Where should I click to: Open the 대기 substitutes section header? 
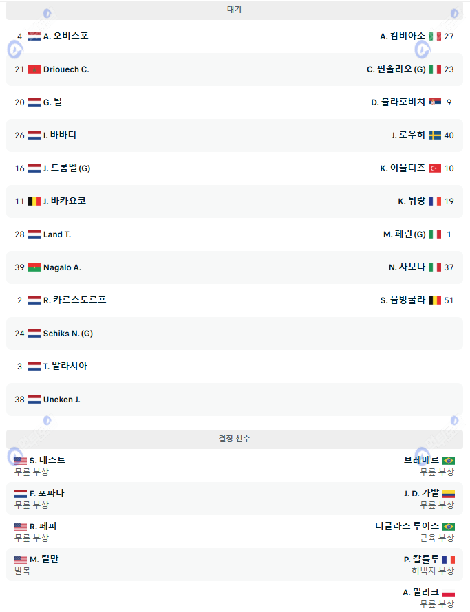235,10
